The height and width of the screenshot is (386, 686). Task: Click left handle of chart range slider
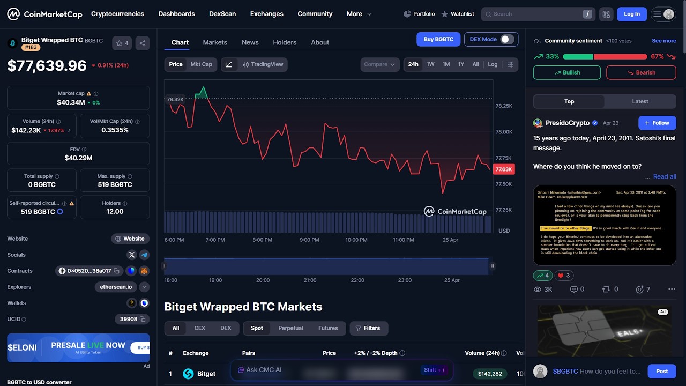coord(164,266)
